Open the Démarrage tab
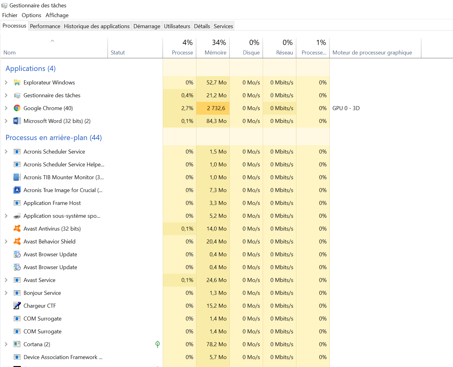This screenshot has width=453, height=367. point(147,26)
